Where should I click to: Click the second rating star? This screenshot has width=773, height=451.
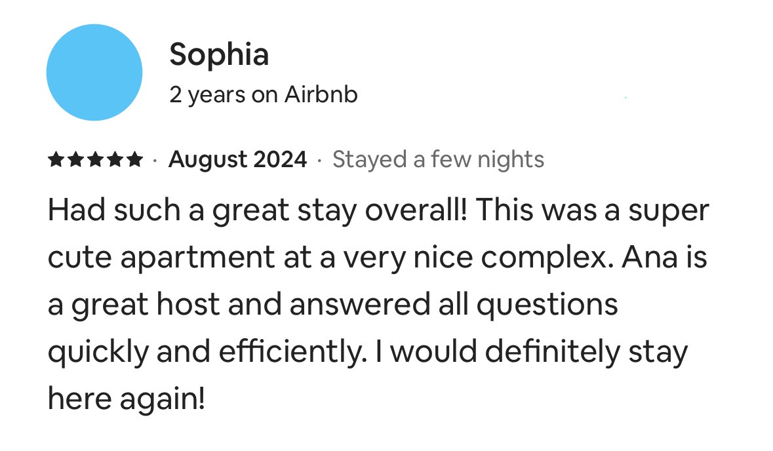click(x=75, y=160)
